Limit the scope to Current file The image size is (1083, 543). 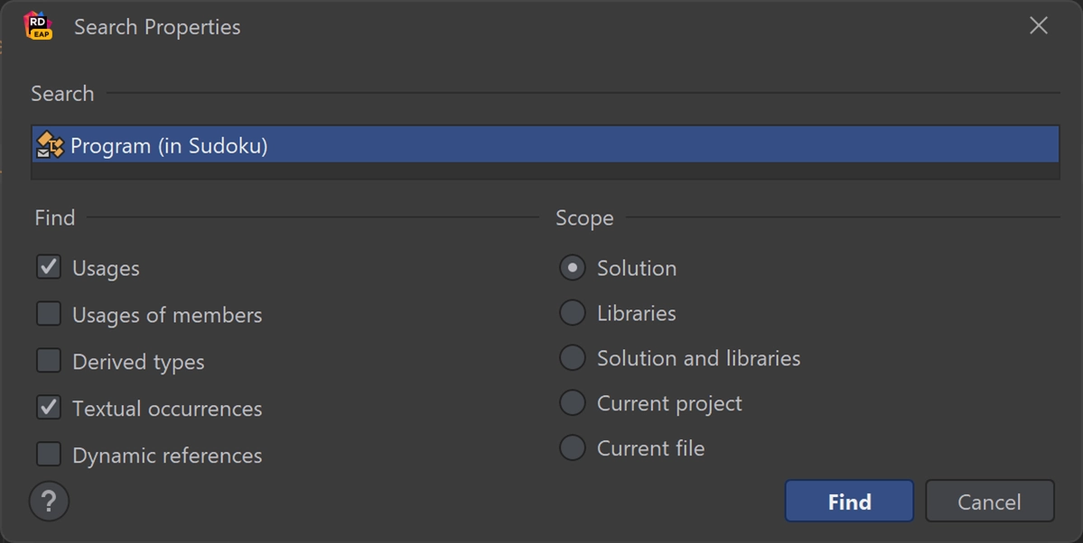click(x=573, y=447)
